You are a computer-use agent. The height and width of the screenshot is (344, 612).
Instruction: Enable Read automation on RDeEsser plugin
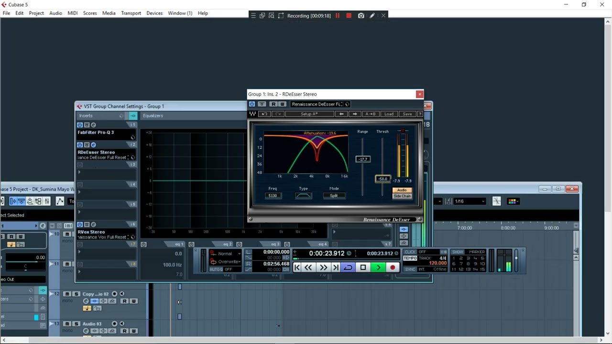[273, 104]
